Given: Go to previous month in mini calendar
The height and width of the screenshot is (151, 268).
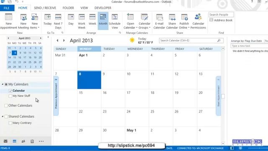Looking at the screenshot, I should tap(8, 38).
